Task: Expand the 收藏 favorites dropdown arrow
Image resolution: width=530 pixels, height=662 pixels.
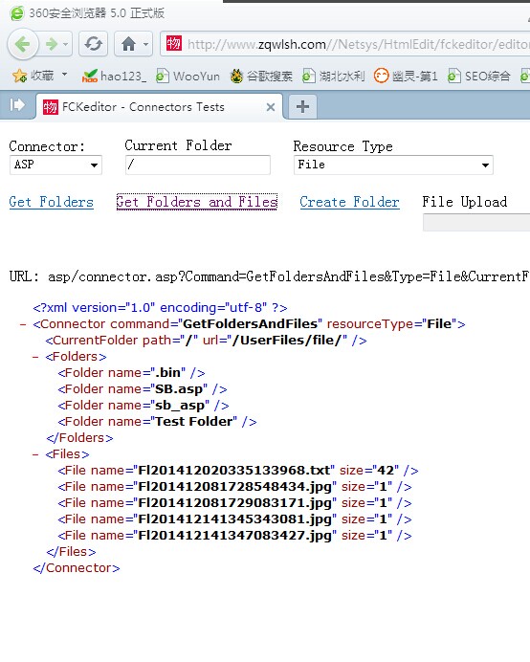Action: pyautogui.click(x=65, y=75)
